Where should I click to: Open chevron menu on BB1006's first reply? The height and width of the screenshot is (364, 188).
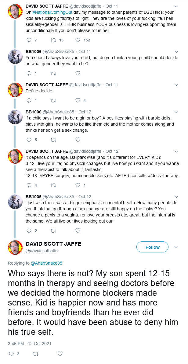click(x=176, y=52)
